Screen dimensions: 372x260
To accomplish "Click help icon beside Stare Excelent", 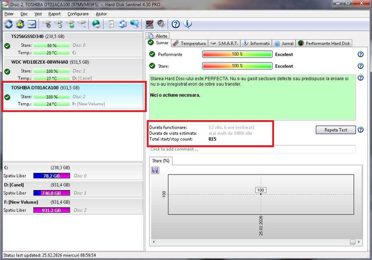I will [x=360, y=66].
